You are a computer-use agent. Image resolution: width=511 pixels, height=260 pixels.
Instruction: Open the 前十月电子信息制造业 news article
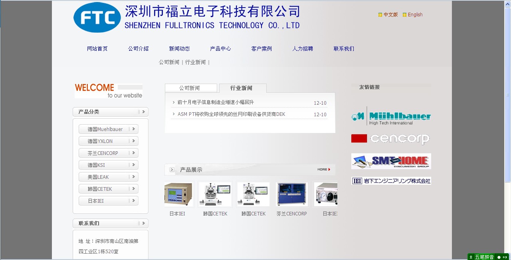tap(216, 102)
